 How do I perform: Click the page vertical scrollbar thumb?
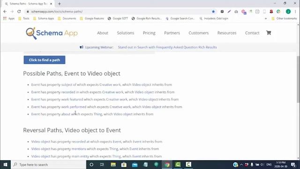pyautogui.click(x=298, y=79)
